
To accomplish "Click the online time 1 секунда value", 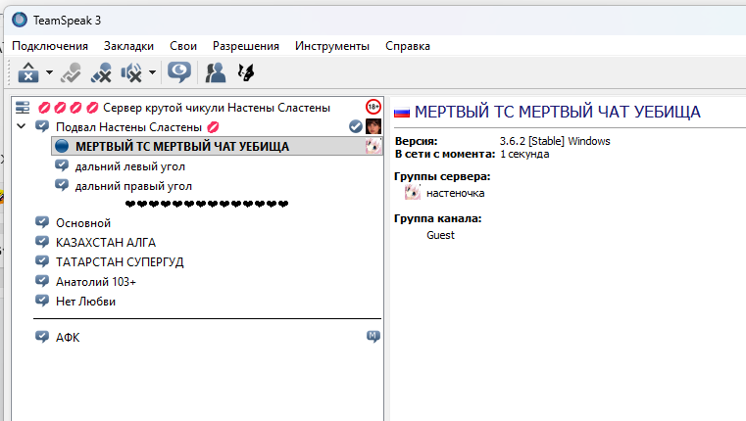I will pyautogui.click(x=524, y=154).
